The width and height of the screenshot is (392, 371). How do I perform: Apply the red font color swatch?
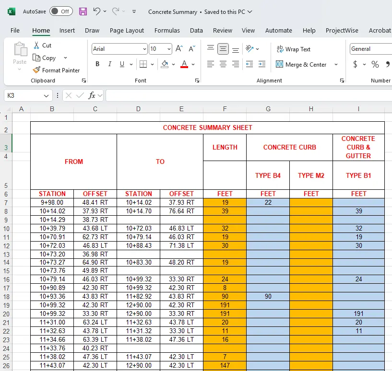click(x=184, y=64)
